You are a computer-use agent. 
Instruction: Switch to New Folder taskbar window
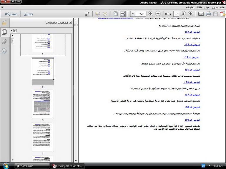(32, 166)
